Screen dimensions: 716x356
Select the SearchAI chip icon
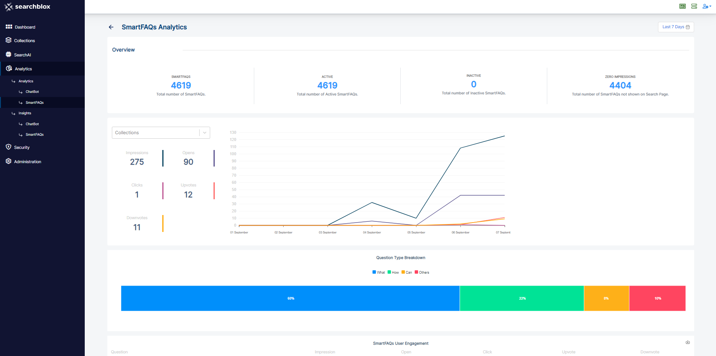tap(8, 55)
